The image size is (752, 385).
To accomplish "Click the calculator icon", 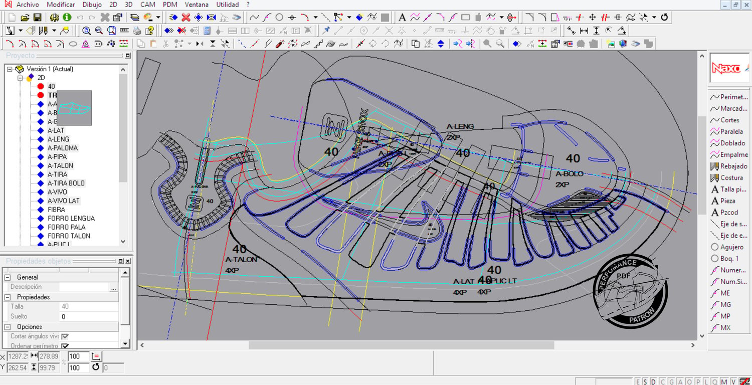I will (207, 31).
